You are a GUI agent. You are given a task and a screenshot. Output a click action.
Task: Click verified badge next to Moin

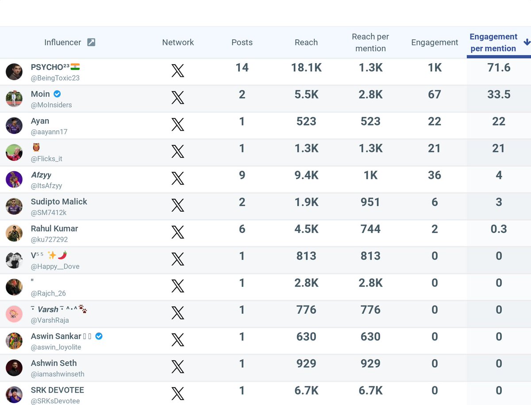point(57,94)
